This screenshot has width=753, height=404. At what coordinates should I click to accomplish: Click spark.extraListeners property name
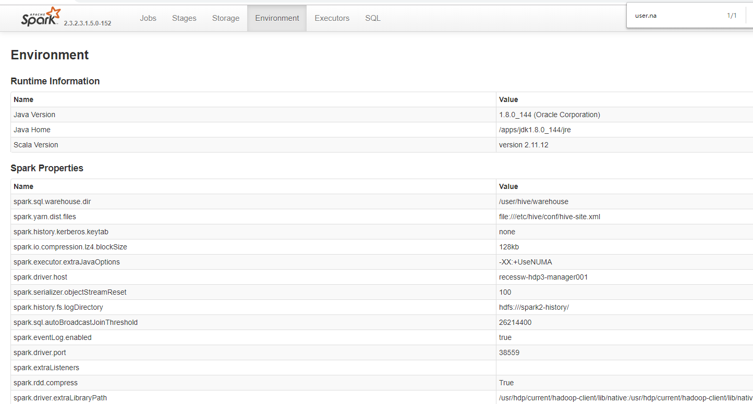(x=46, y=368)
